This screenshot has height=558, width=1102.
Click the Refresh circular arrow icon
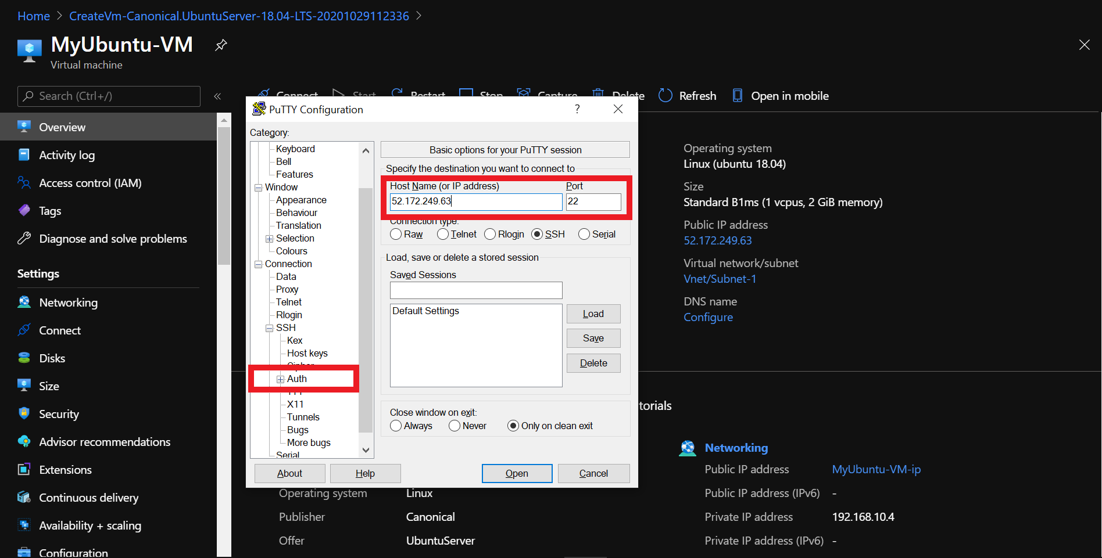click(666, 95)
